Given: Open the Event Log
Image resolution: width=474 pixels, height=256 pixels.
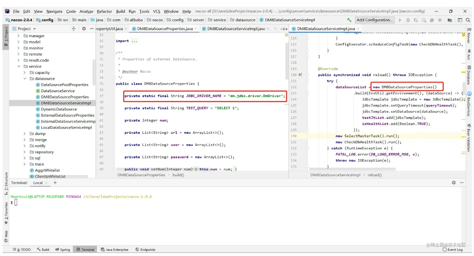Looking at the screenshot, I should pyautogui.click(x=452, y=250).
